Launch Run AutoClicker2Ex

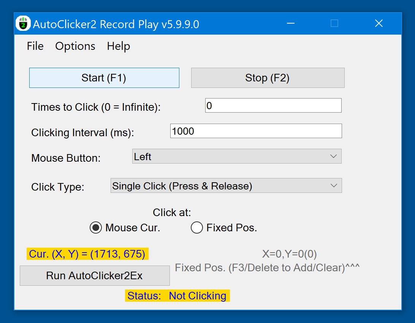pyautogui.click(x=94, y=275)
